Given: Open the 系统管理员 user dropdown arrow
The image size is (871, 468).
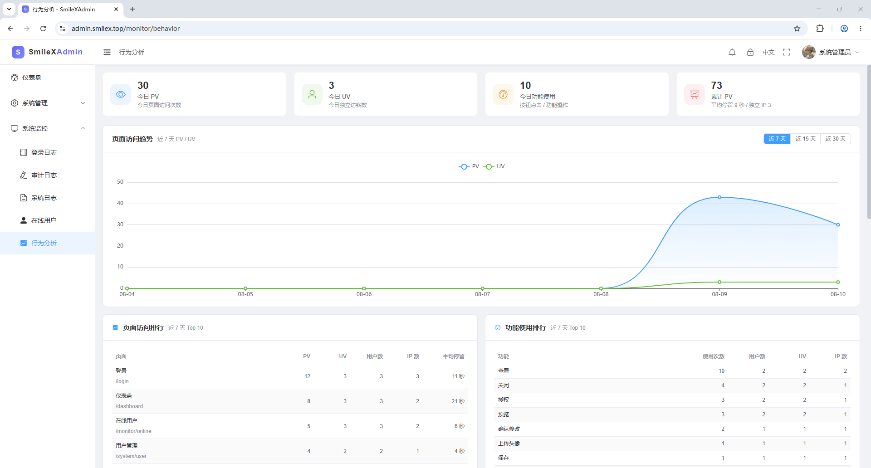Looking at the screenshot, I should click(857, 52).
